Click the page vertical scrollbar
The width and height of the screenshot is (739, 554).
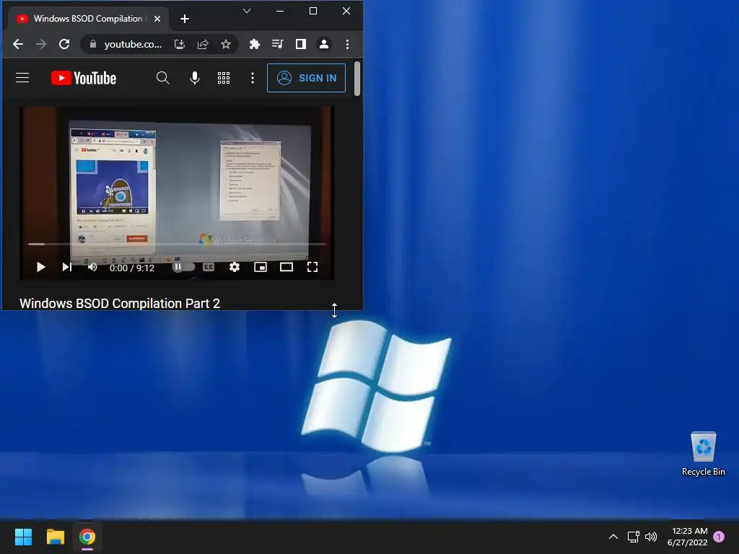tap(357, 78)
